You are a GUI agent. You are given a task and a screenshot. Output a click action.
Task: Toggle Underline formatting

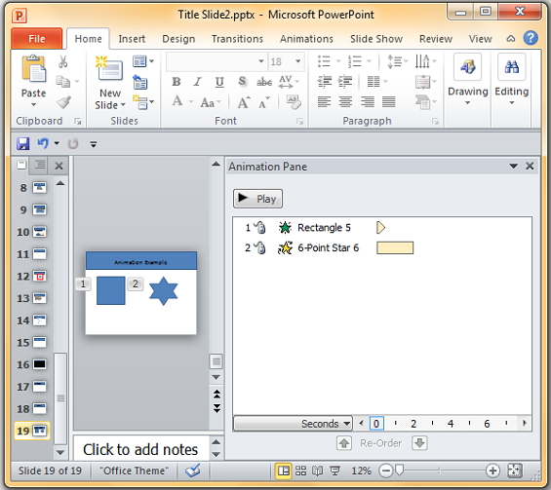click(219, 82)
